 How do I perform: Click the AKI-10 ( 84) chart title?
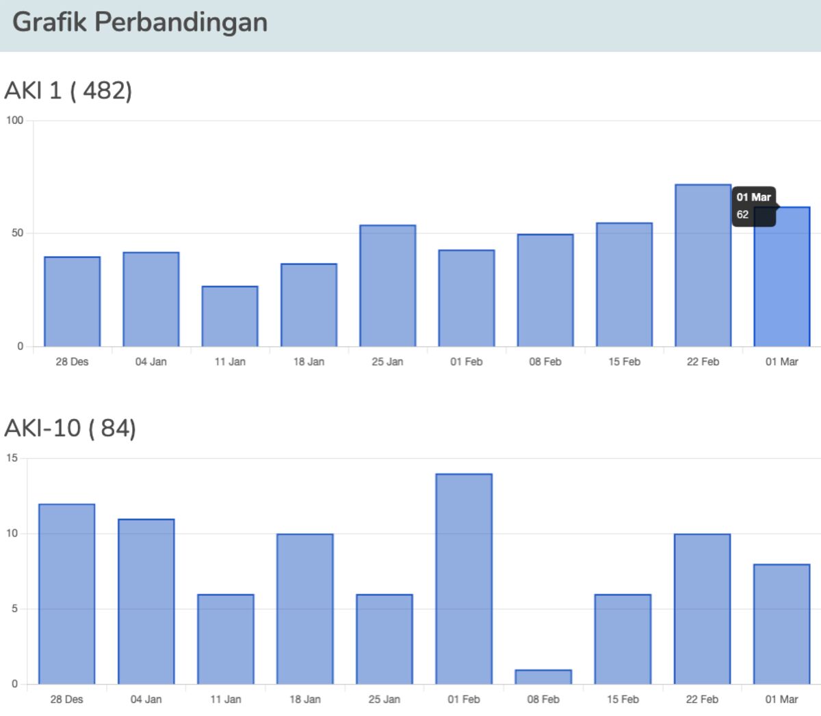click(x=68, y=429)
